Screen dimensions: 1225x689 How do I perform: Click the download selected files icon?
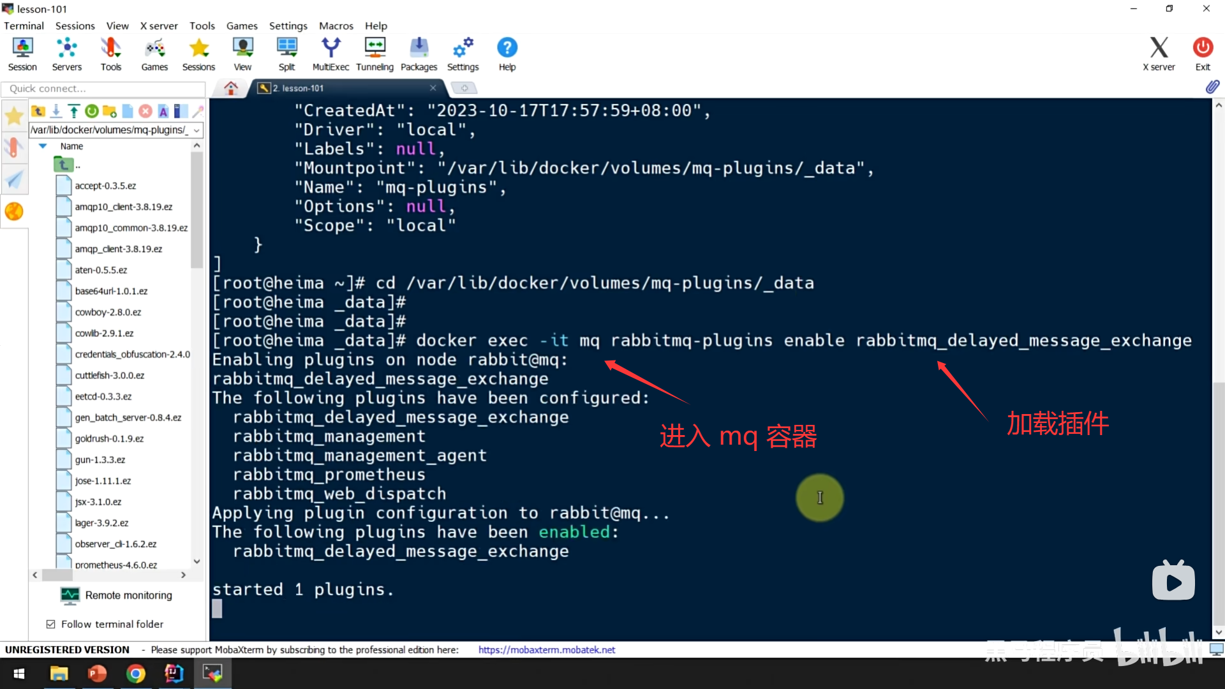(x=56, y=111)
